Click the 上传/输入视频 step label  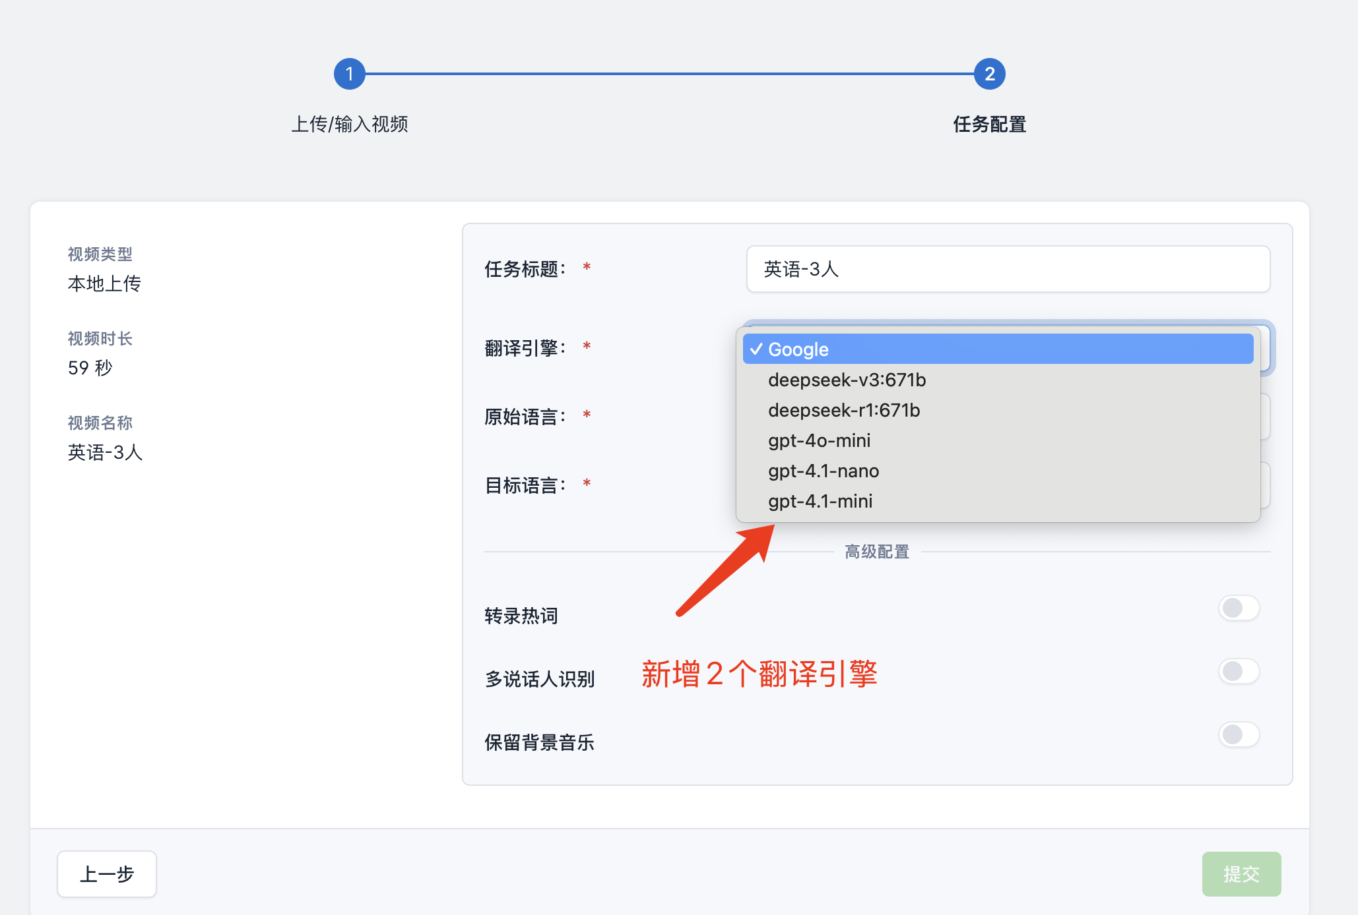coord(350,124)
